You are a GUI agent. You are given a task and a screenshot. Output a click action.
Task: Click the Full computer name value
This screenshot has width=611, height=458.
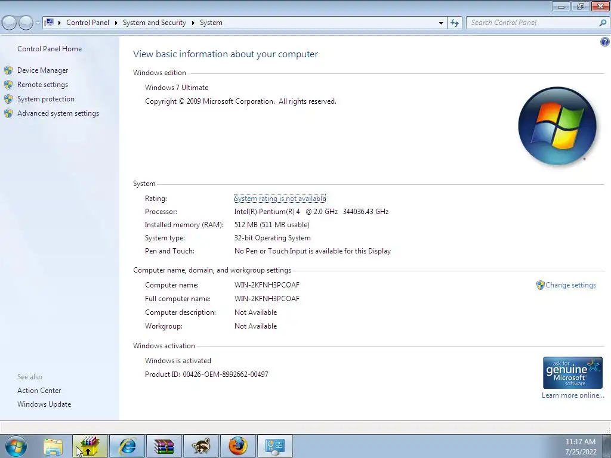(x=267, y=299)
